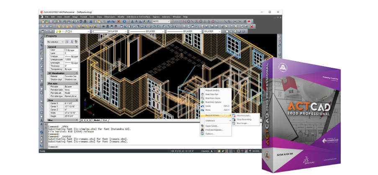Toggle the OpenGL status bar indicator

point(206,151)
